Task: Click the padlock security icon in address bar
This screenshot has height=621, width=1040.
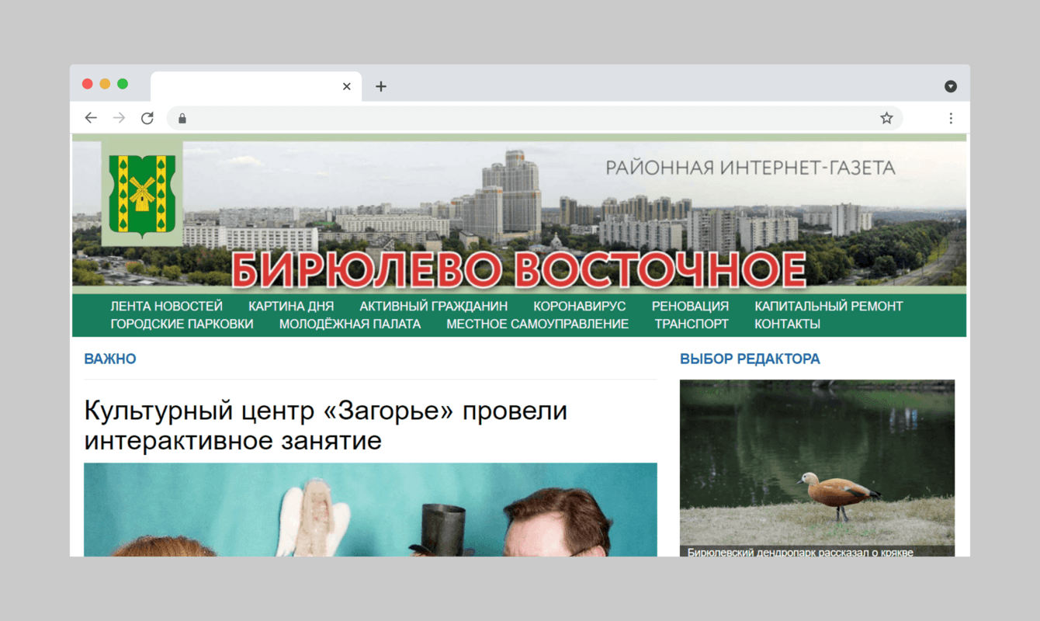Action: click(182, 118)
